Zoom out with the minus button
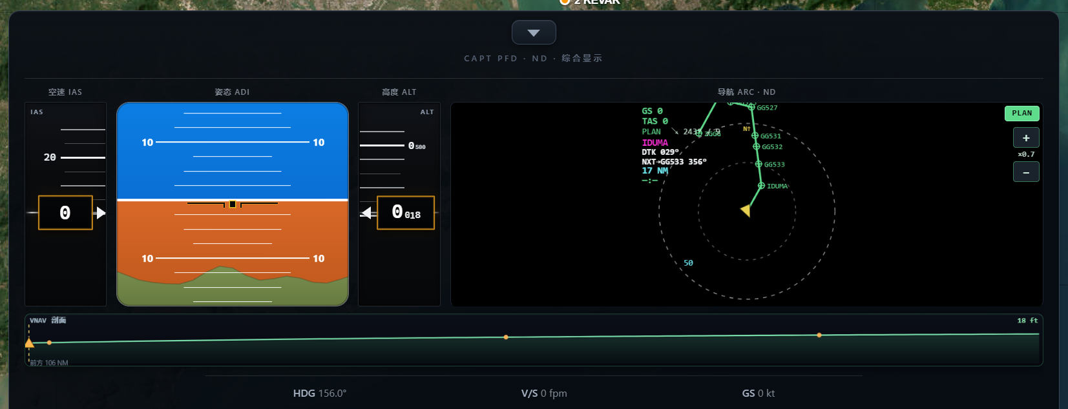The width and height of the screenshot is (1068, 409). click(1026, 172)
